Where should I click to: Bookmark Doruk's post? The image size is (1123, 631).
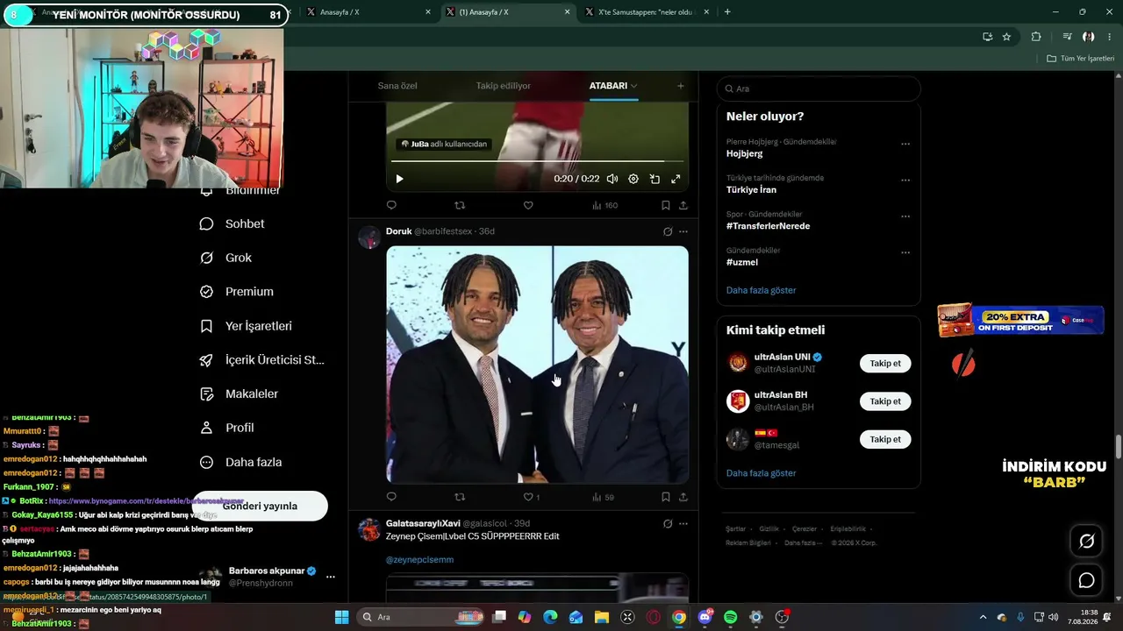(x=666, y=497)
